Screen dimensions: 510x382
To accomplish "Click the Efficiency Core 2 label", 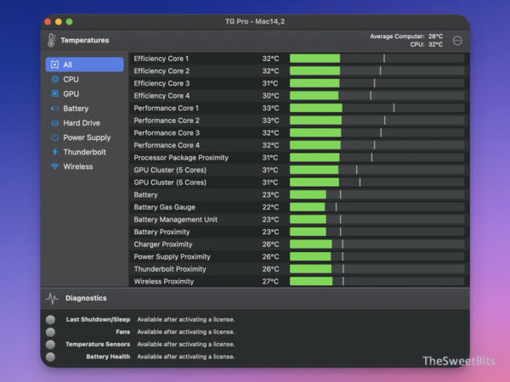I will pyautogui.click(x=161, y=70).
